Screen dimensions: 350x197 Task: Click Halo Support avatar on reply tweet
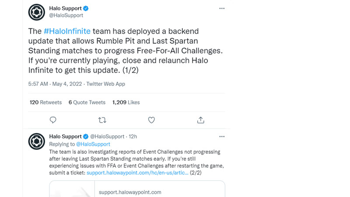(37, 141)
